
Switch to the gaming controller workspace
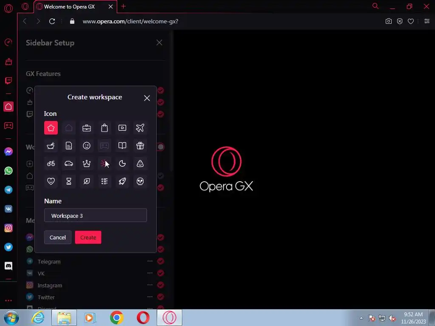[8, 126]
